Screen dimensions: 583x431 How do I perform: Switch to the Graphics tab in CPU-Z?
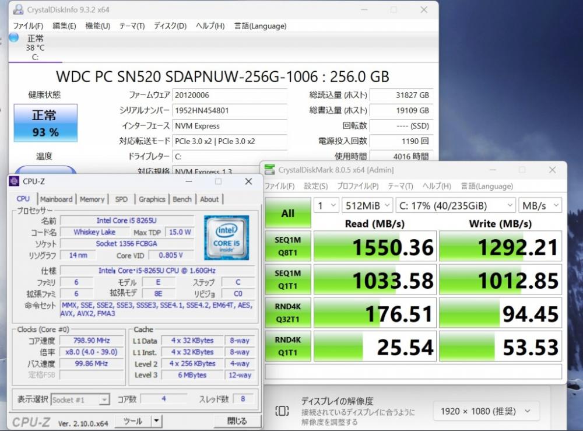(x=152, y=199)
